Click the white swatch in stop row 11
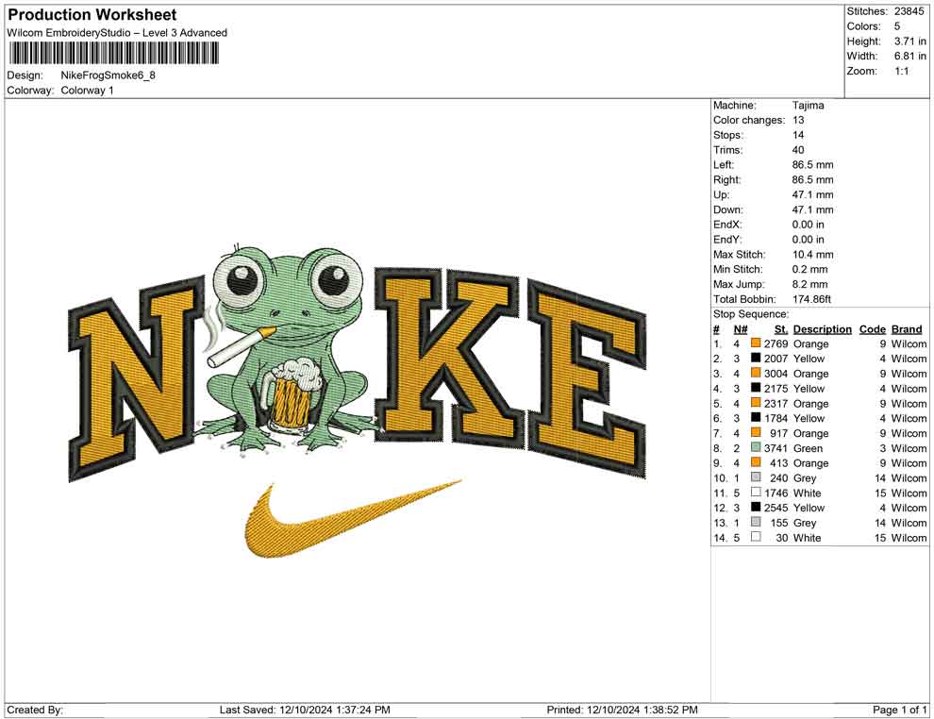The height and width of the screenshot is (719, 934). 756,492
